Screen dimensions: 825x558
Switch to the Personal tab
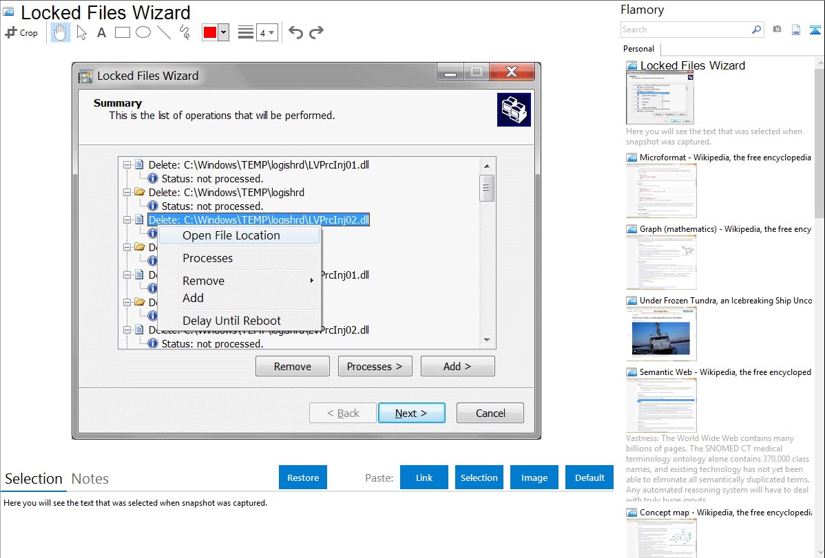pyautogui.click(x=639, y=49)
